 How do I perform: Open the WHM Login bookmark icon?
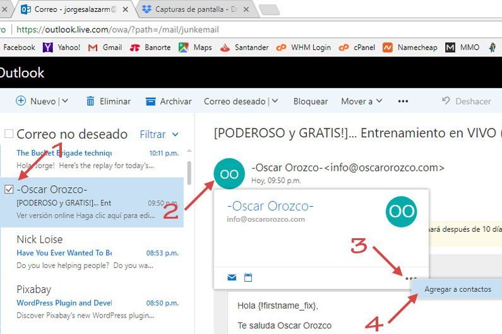(x=281, y=48)
